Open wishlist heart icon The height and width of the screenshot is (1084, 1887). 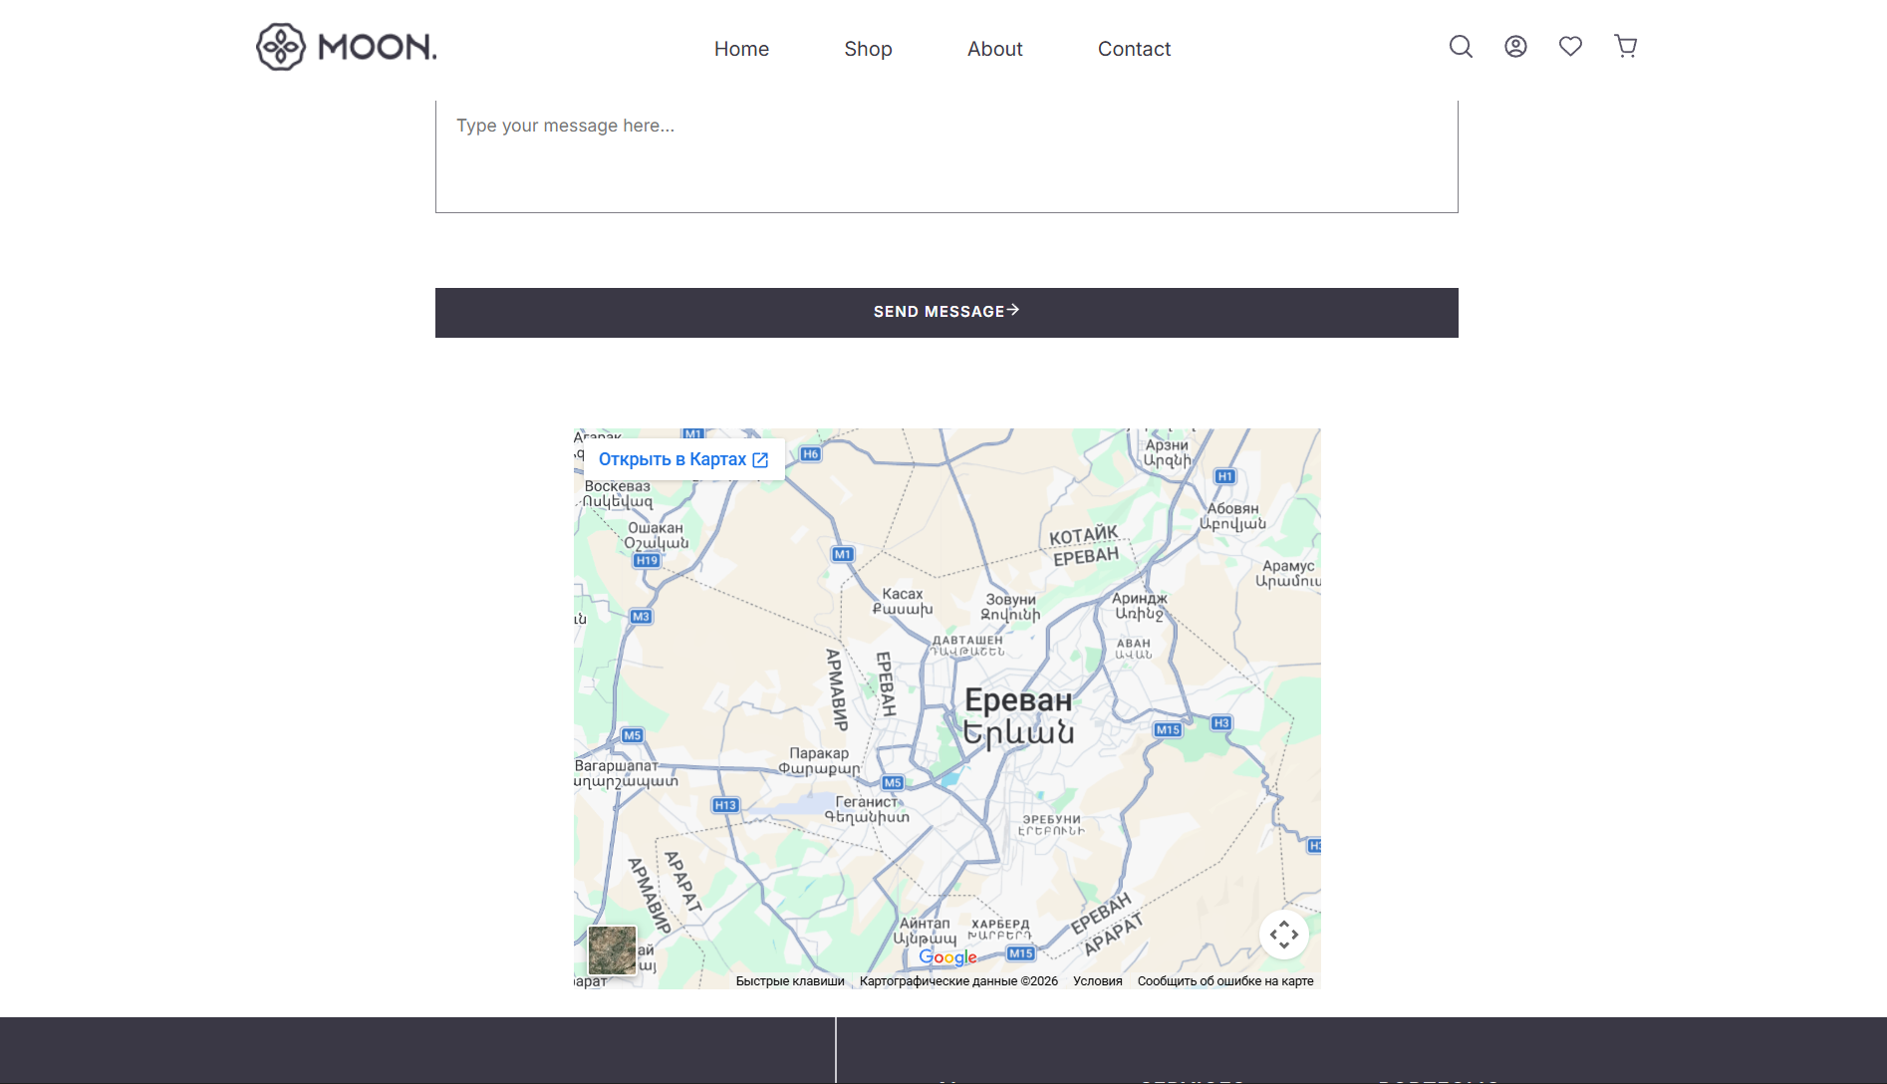click(x=1570, y=47)
